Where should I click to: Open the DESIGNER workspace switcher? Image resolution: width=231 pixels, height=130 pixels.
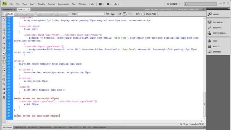[173, 4]
